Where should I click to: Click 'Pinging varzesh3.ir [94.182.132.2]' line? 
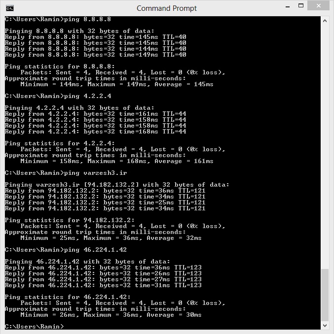117,185
